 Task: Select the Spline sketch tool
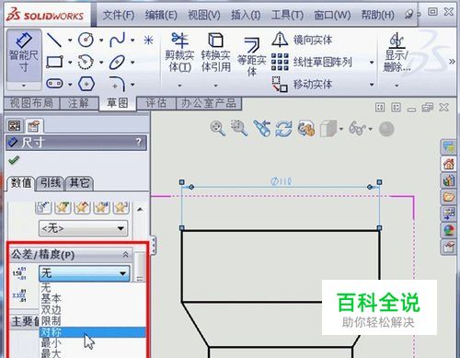click(x=118, y=40)
